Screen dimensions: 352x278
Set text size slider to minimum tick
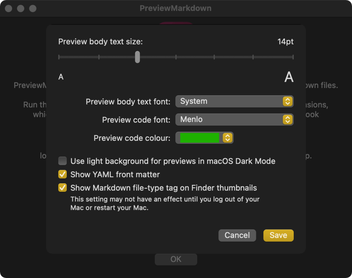coord(59,57)
